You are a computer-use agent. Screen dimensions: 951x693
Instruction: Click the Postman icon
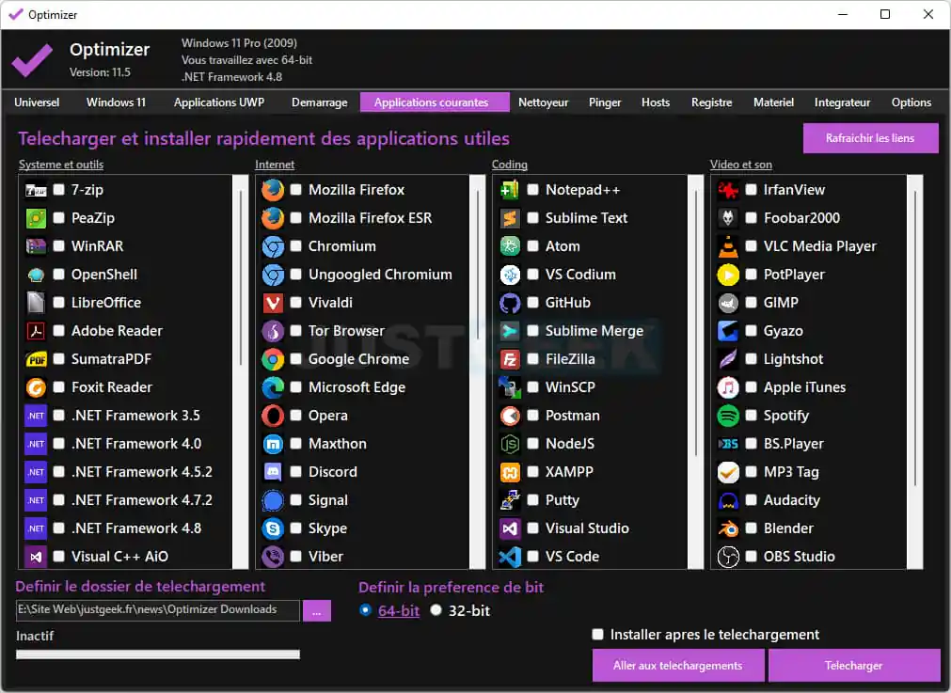[x=510, y=416]
